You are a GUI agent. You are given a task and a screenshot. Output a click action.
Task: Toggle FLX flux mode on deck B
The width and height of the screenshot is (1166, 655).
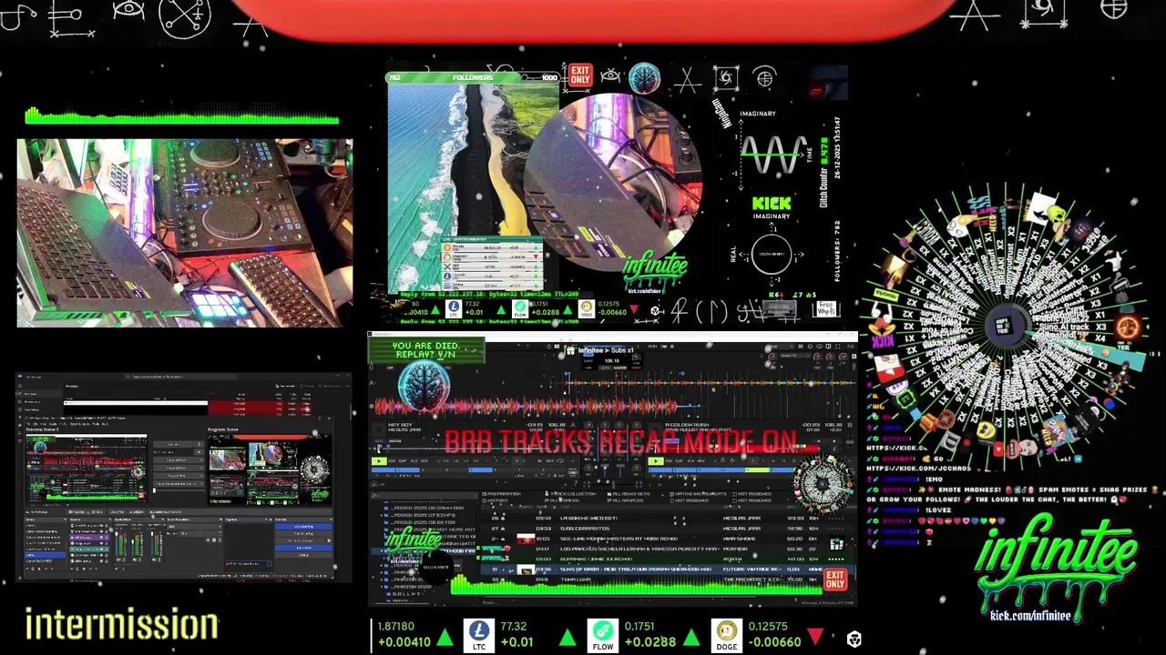[x=690, y=461]
